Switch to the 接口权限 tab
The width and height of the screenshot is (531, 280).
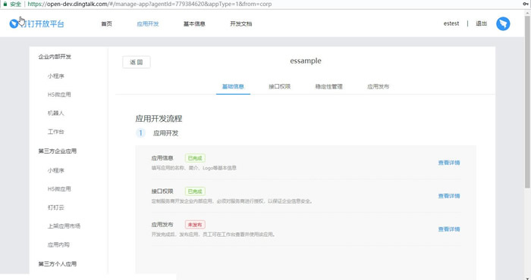(279, 86)
